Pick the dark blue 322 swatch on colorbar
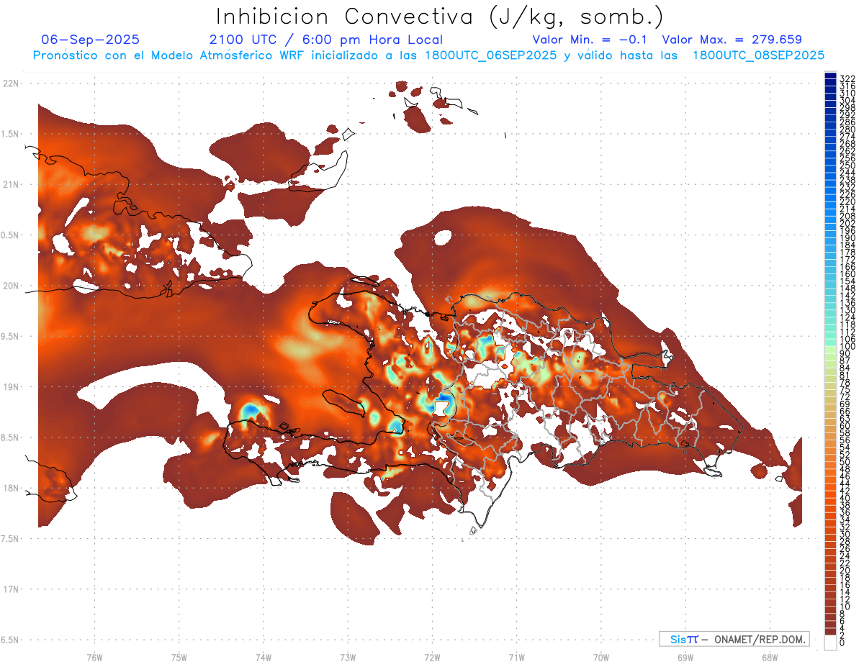 830,77
